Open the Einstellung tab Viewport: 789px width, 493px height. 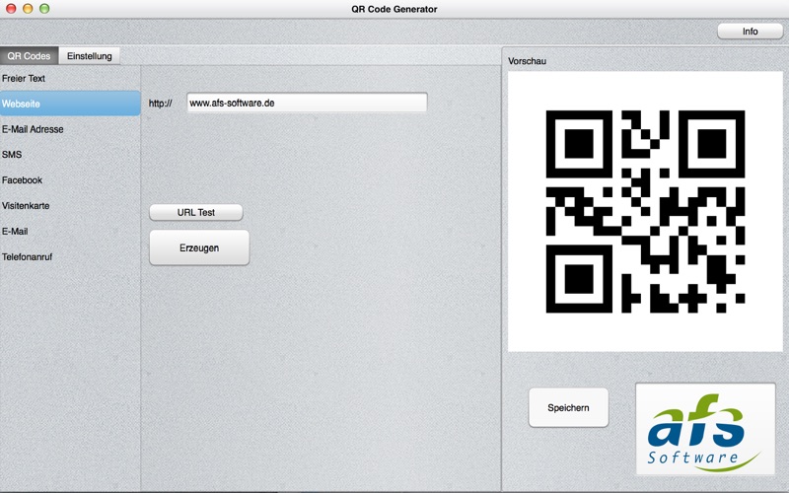(x=90, y=56)
